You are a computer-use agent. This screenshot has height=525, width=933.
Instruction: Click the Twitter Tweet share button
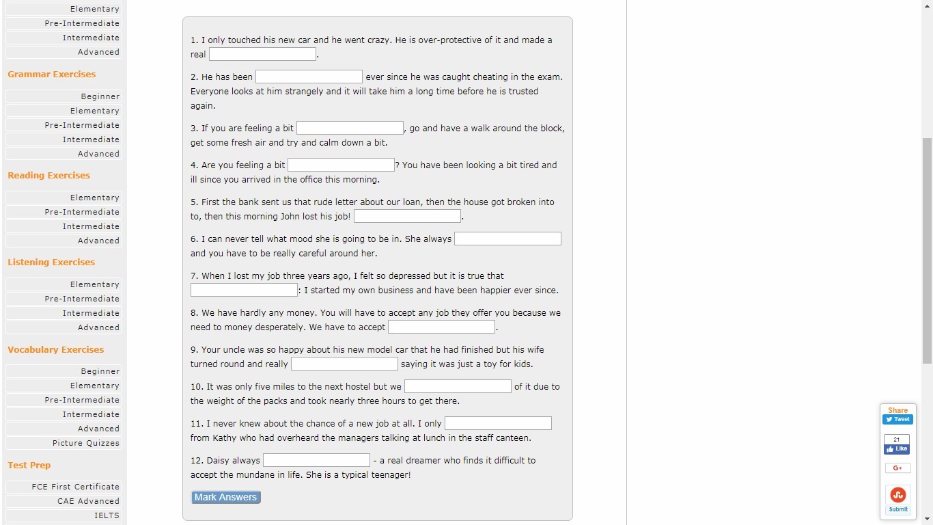click(x=897, y=419)
